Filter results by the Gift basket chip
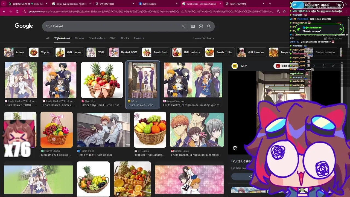 (x=70, y=52)
